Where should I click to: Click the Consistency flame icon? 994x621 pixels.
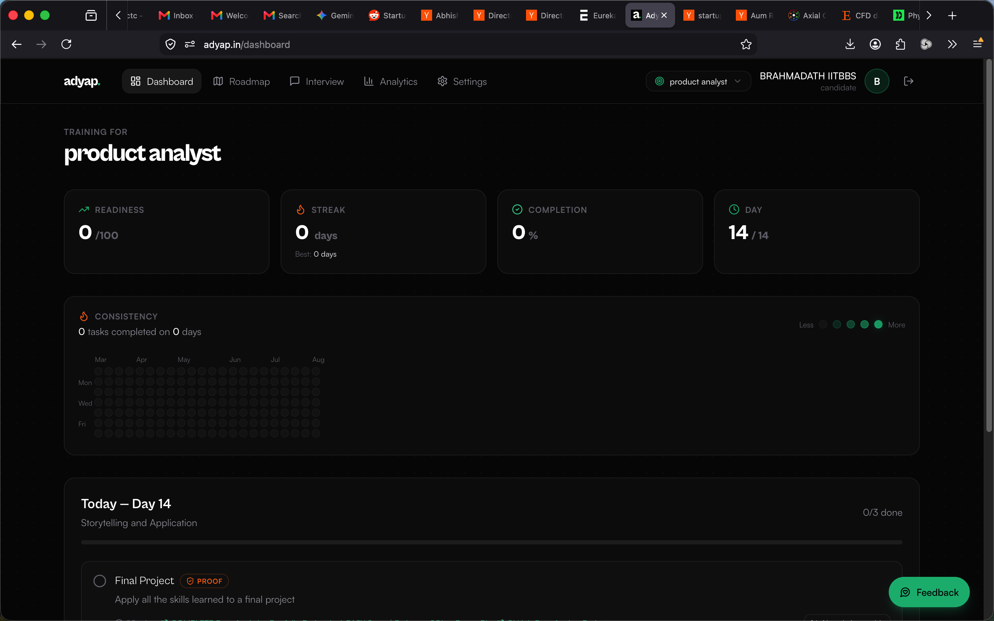coord(84,316)
